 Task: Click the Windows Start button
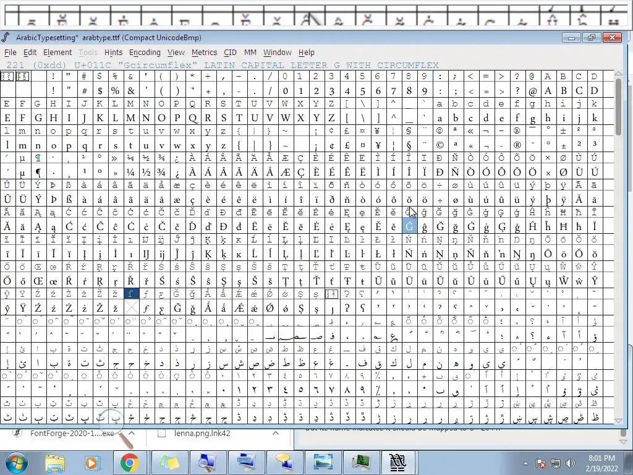(x=16, y=463)
